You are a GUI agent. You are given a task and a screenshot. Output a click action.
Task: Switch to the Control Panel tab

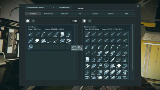pos(49,14)
